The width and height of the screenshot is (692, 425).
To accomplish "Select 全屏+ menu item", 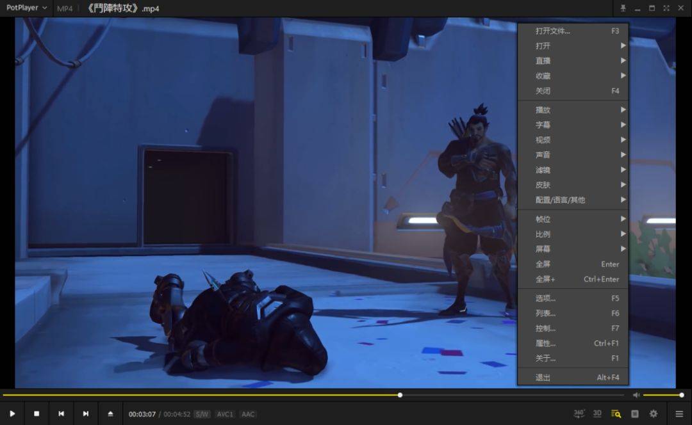I will [573, 279].
